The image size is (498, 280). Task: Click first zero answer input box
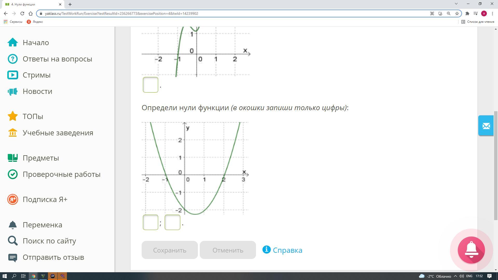click(x=150, y=222)
